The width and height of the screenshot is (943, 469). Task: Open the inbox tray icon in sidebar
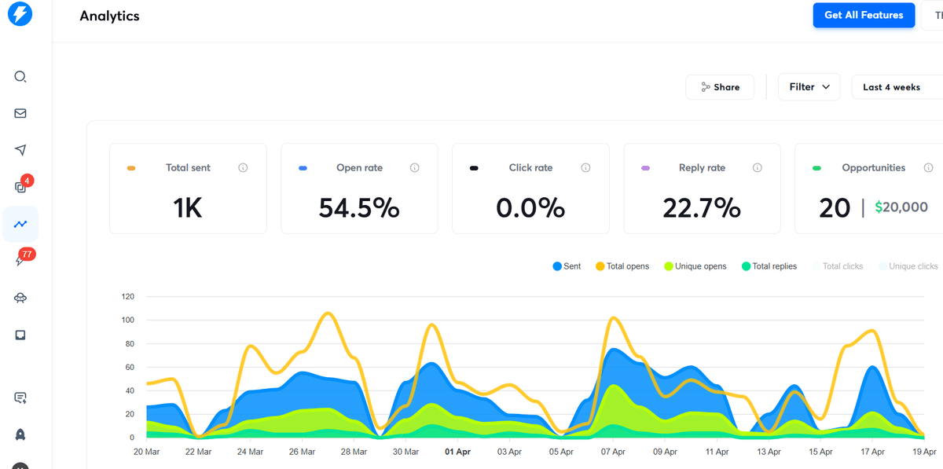(20, 335)
